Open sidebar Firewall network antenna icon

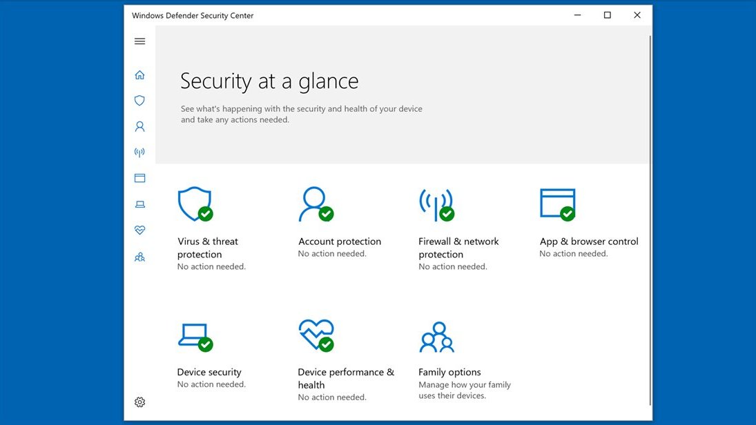140,152
